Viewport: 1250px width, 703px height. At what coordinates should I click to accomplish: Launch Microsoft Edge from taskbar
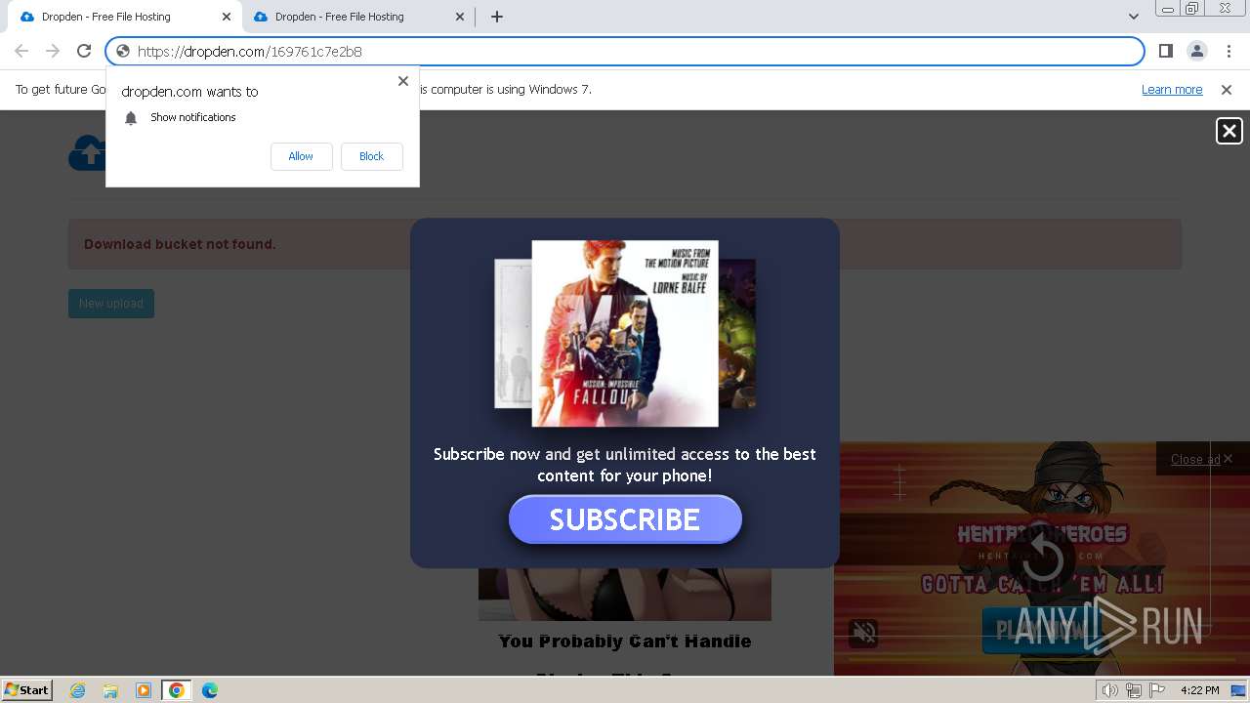click(210, 690)
